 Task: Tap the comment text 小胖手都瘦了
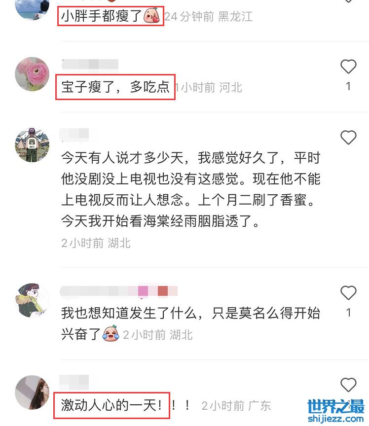102,16
